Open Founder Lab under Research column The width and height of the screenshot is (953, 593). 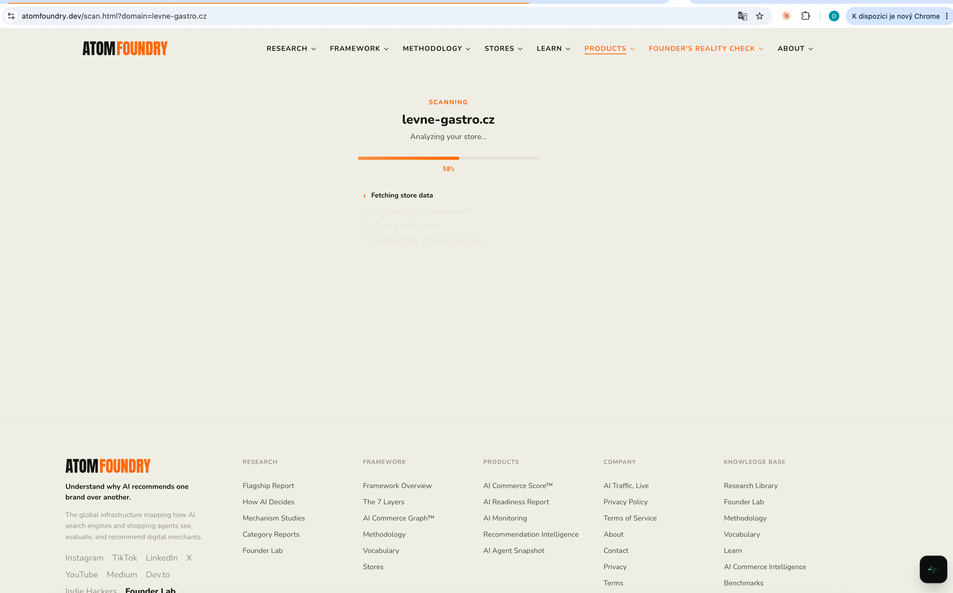263,550
